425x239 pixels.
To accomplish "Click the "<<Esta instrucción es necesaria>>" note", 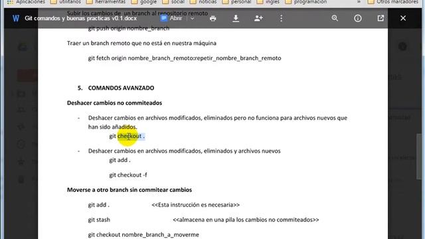I will point(195,204).
